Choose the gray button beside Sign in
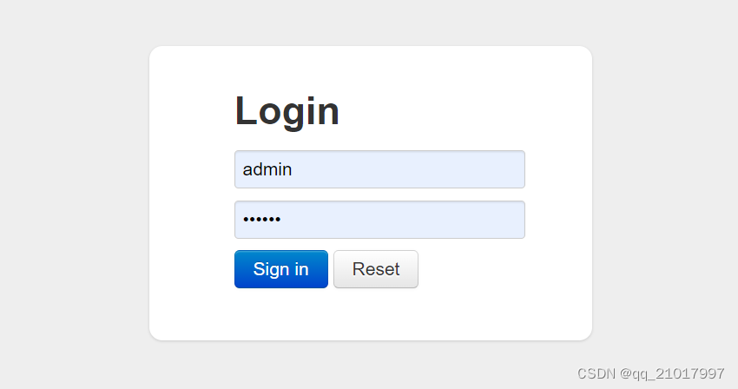This screenshot has width=738, height=389. tap(376, 269)
